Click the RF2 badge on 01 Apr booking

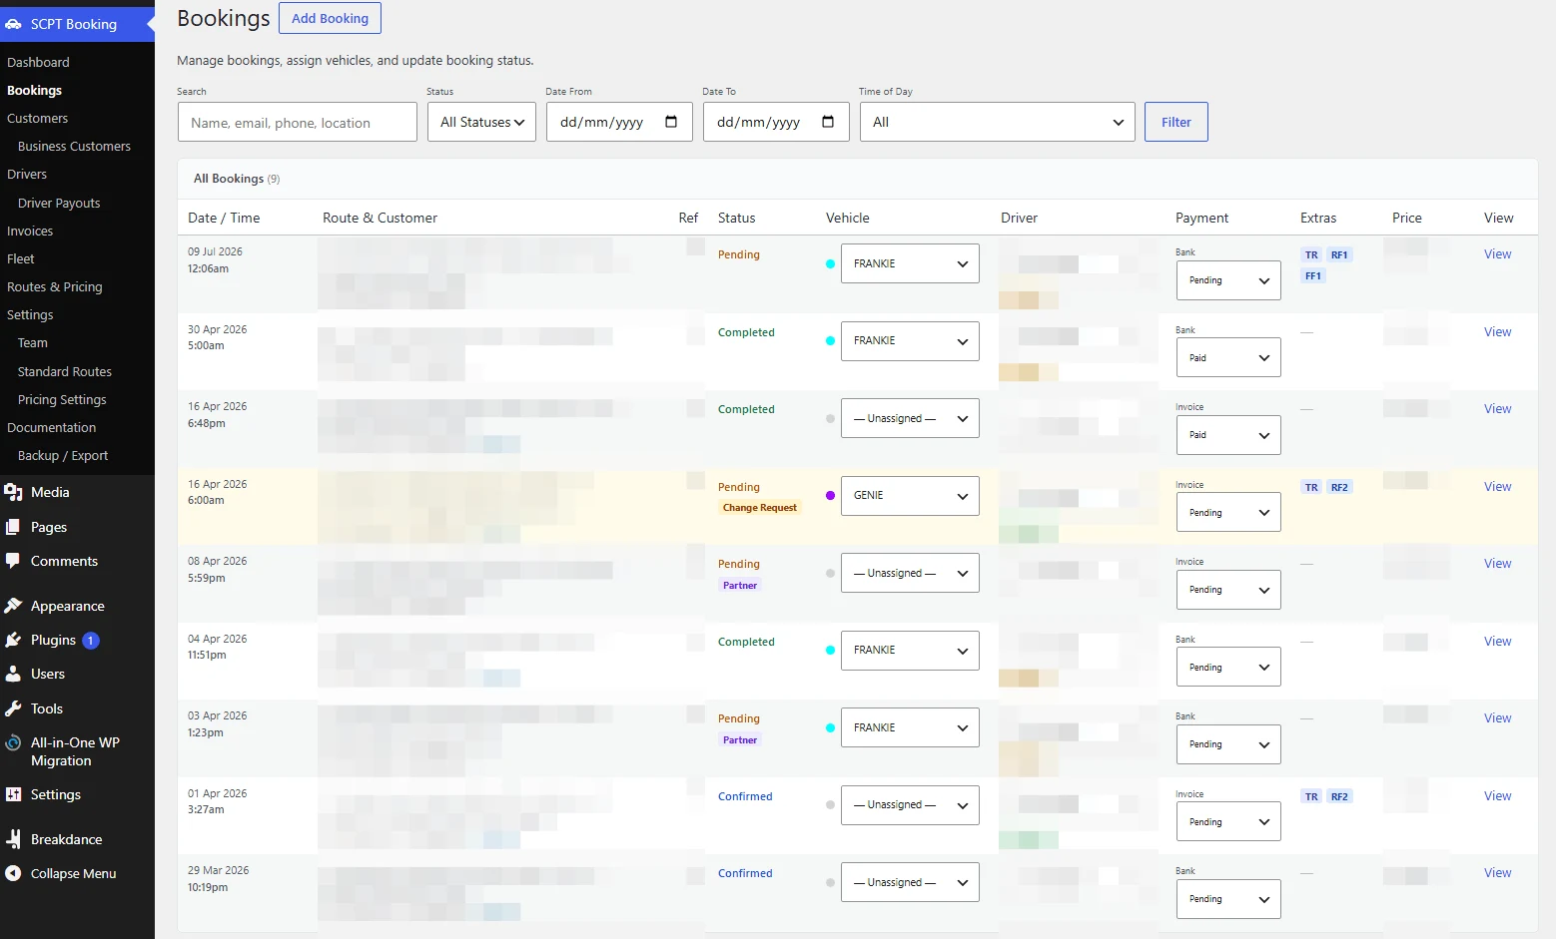pos(1339,797)
